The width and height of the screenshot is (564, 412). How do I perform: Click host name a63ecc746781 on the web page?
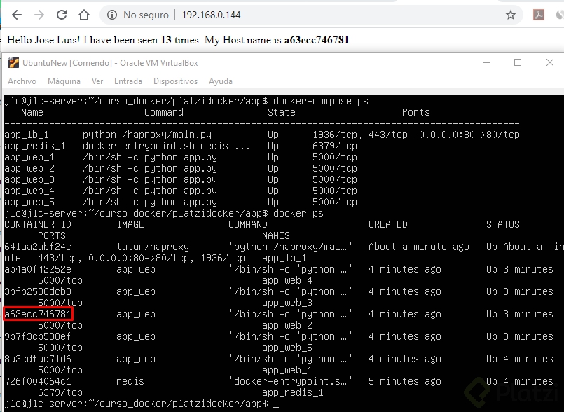(x=317, y=40)
